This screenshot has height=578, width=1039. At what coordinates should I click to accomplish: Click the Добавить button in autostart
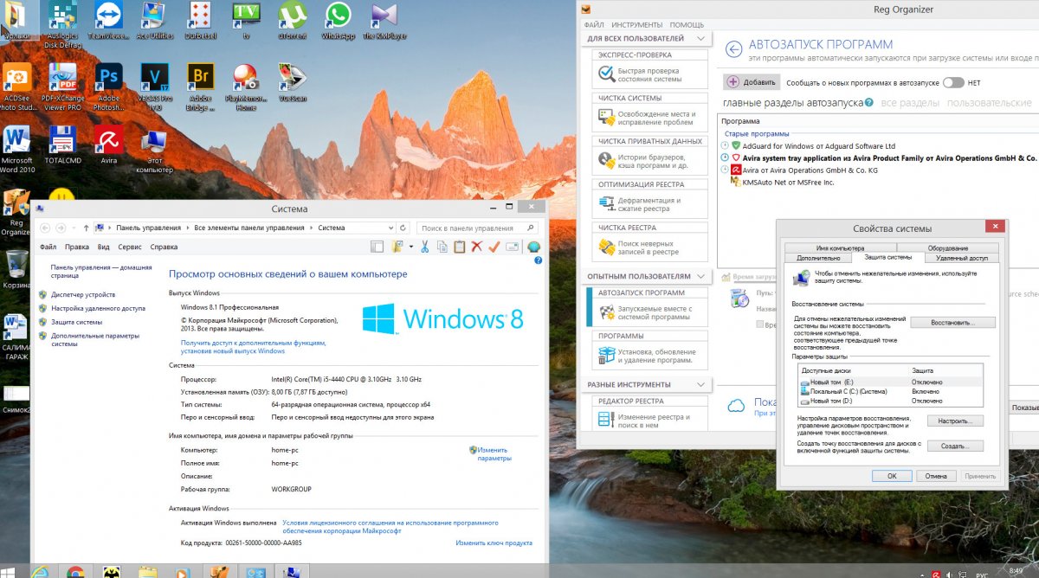pos(752,82)
